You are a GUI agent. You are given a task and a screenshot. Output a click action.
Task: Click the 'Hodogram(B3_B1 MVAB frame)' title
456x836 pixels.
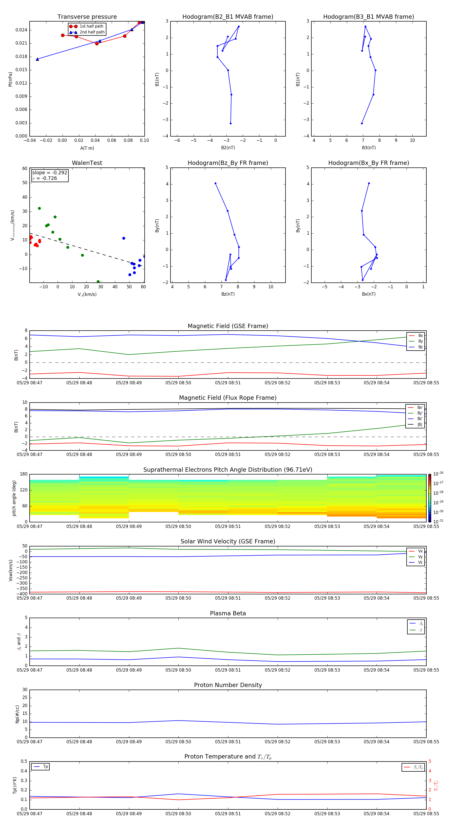tap(369, 17)
